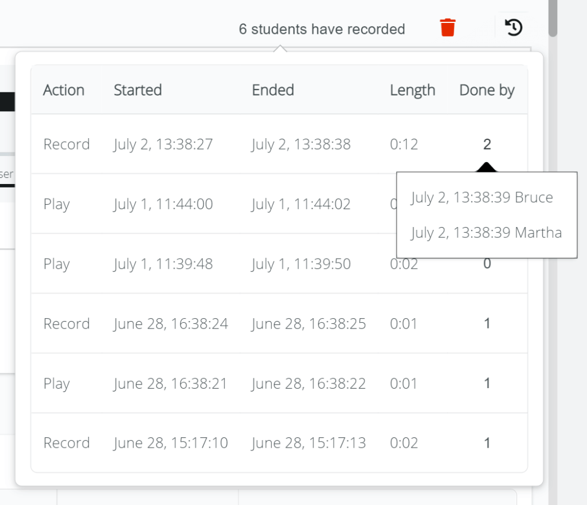Select Bruce entry in the tooltip
Screen dimensions: 587x505
(482, 198)
